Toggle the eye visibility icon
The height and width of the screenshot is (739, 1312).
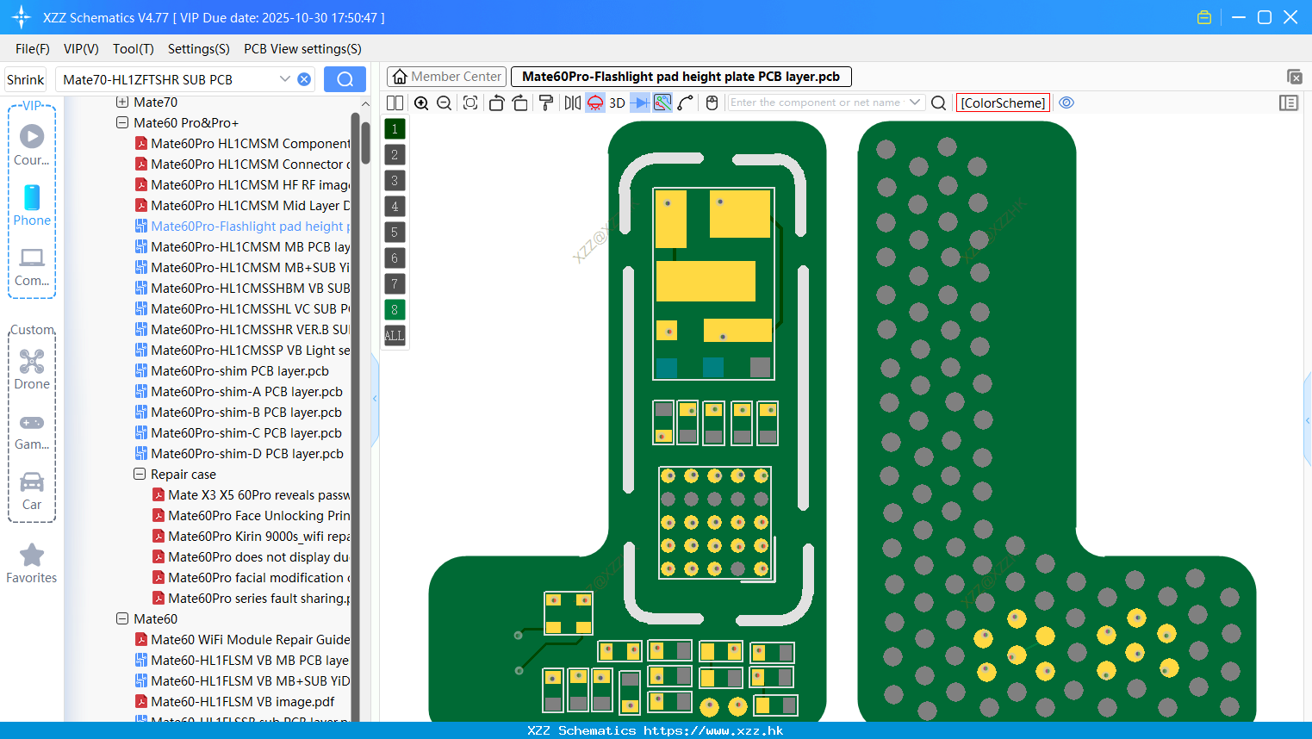1066,102
